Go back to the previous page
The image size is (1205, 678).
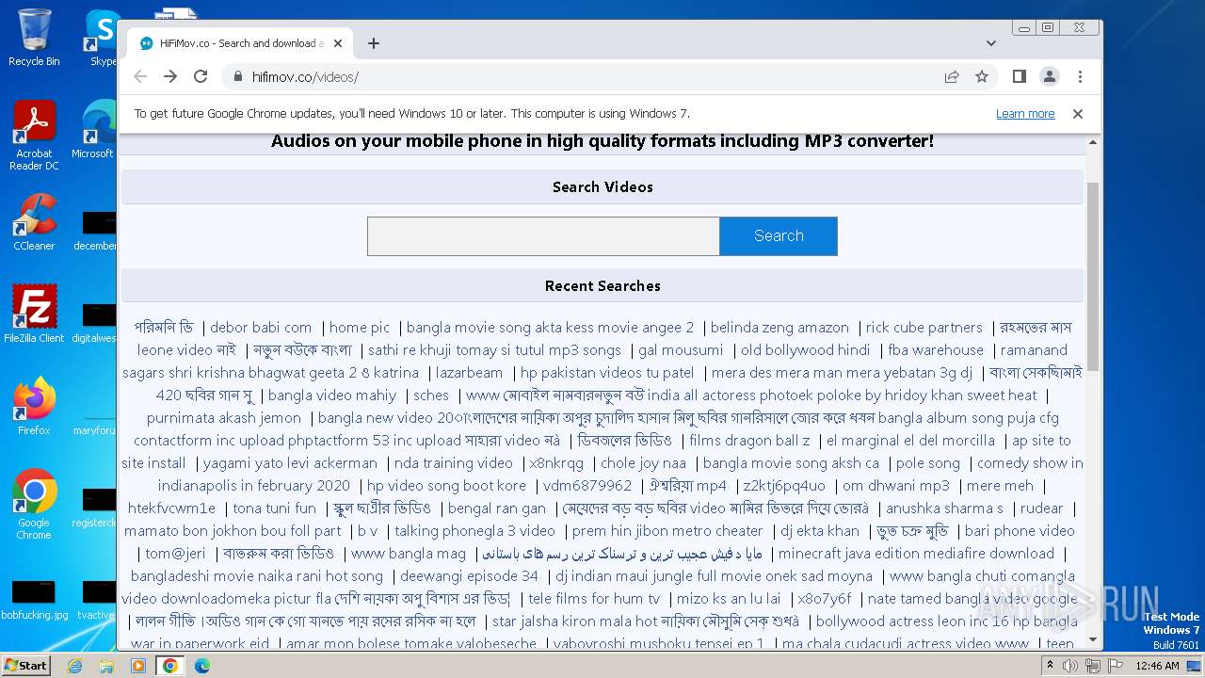click(140, 76)
